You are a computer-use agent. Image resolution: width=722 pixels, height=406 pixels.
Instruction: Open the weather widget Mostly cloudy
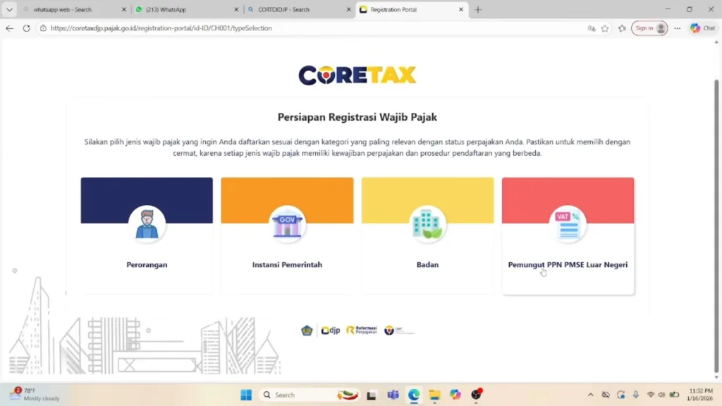(x=35, y=395)
